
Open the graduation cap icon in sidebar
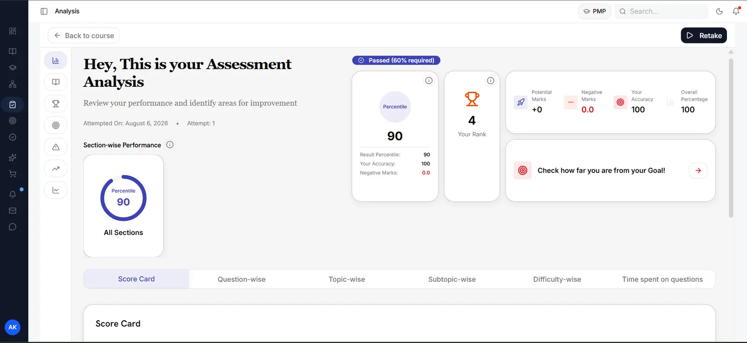pos(13,68)
